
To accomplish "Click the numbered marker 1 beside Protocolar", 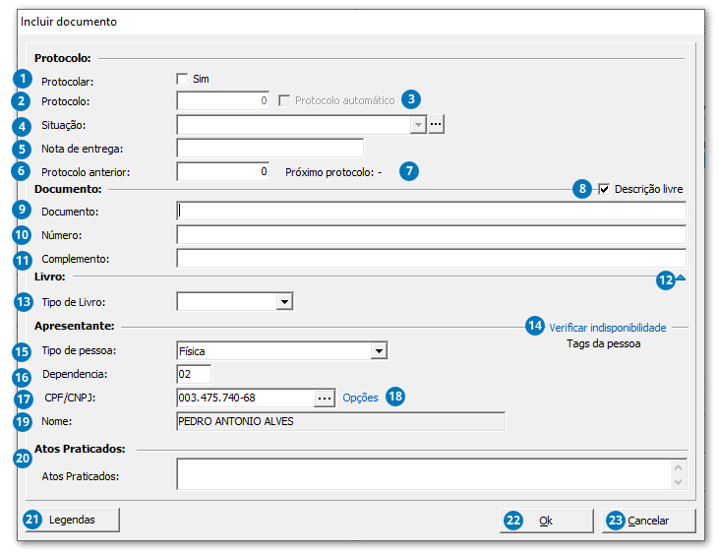I will (x=22, y=79).
